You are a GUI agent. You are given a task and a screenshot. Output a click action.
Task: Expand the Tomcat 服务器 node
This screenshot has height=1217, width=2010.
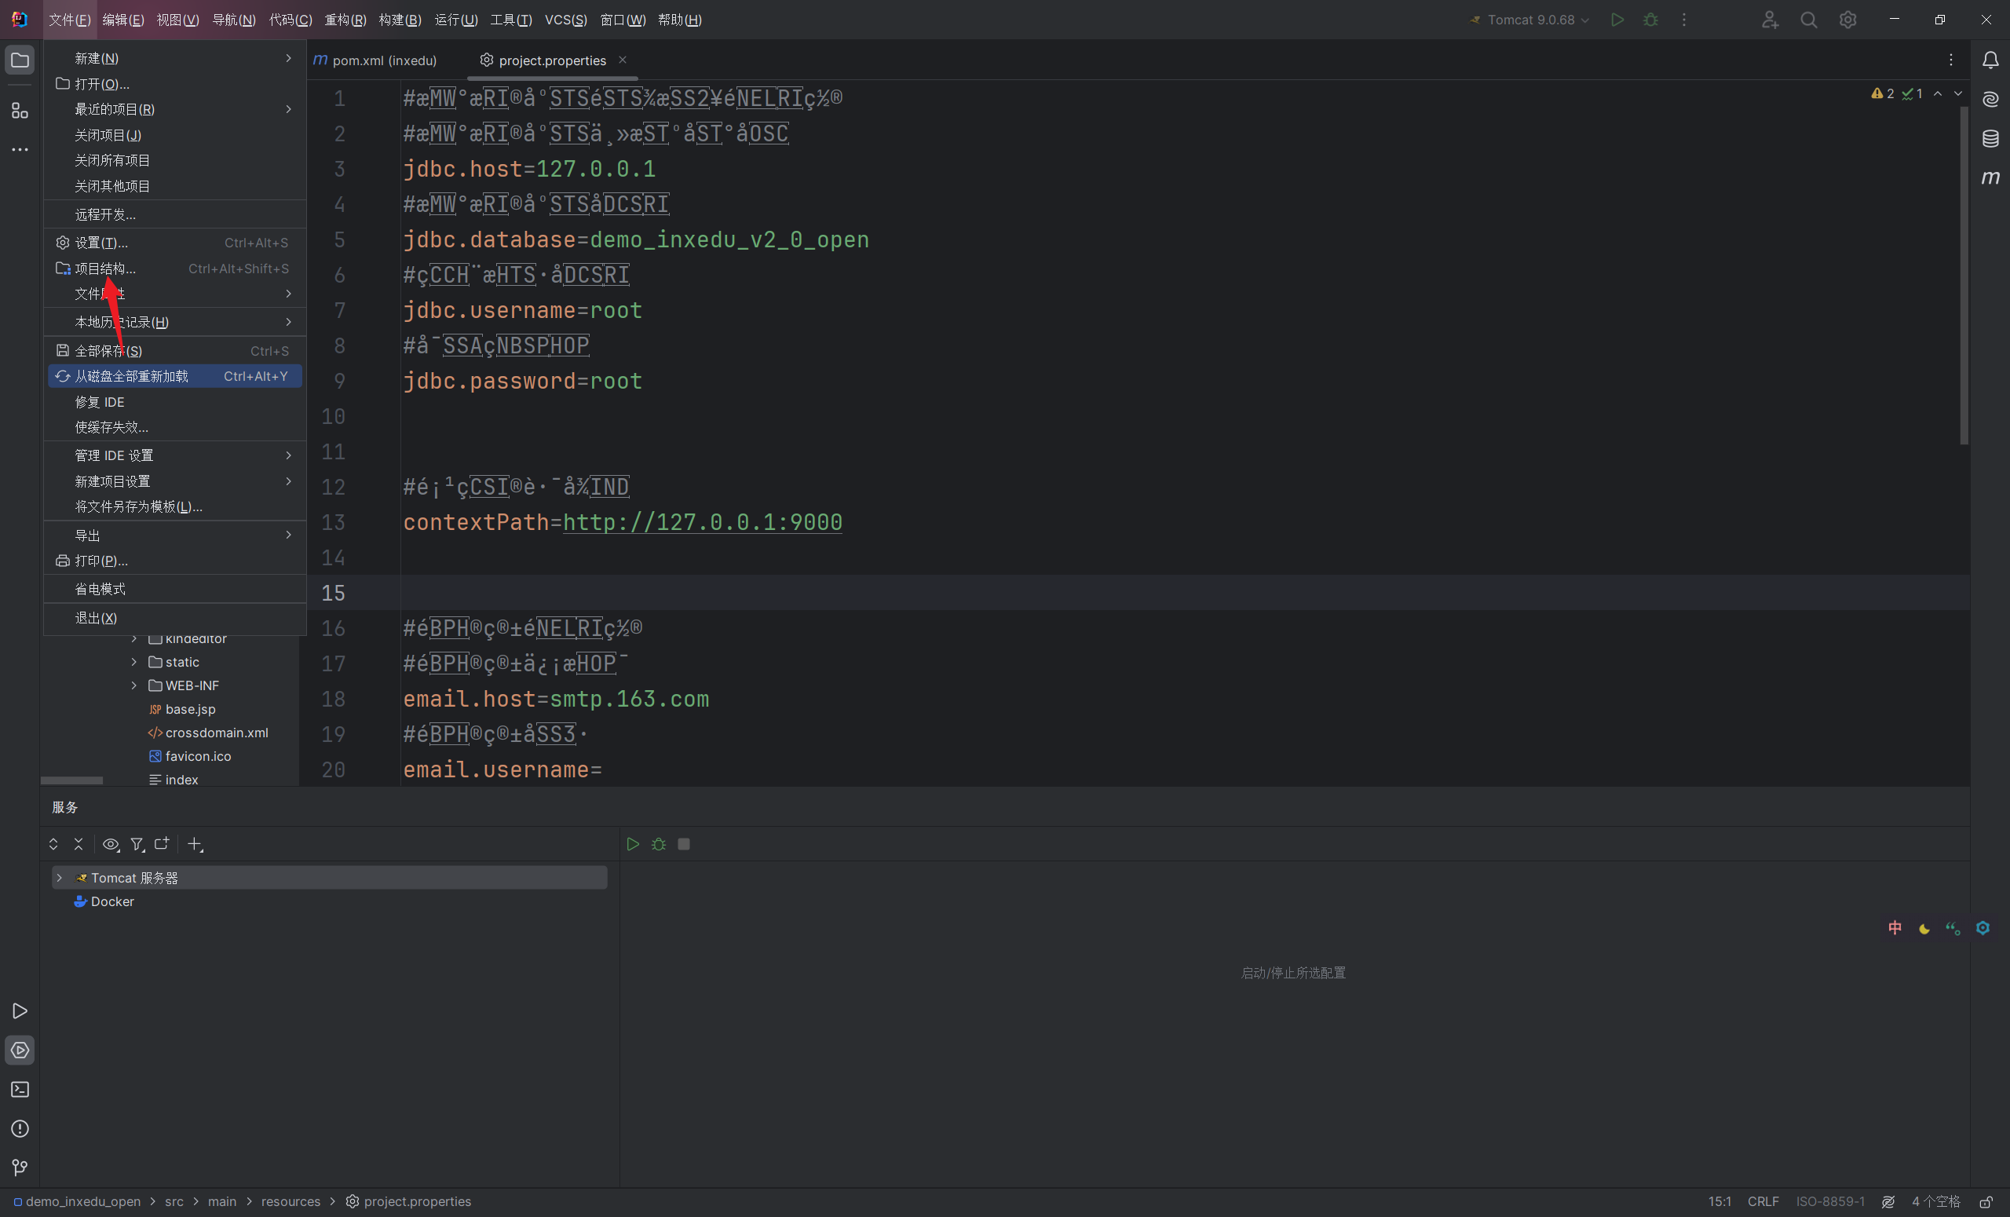coord(59,878)
